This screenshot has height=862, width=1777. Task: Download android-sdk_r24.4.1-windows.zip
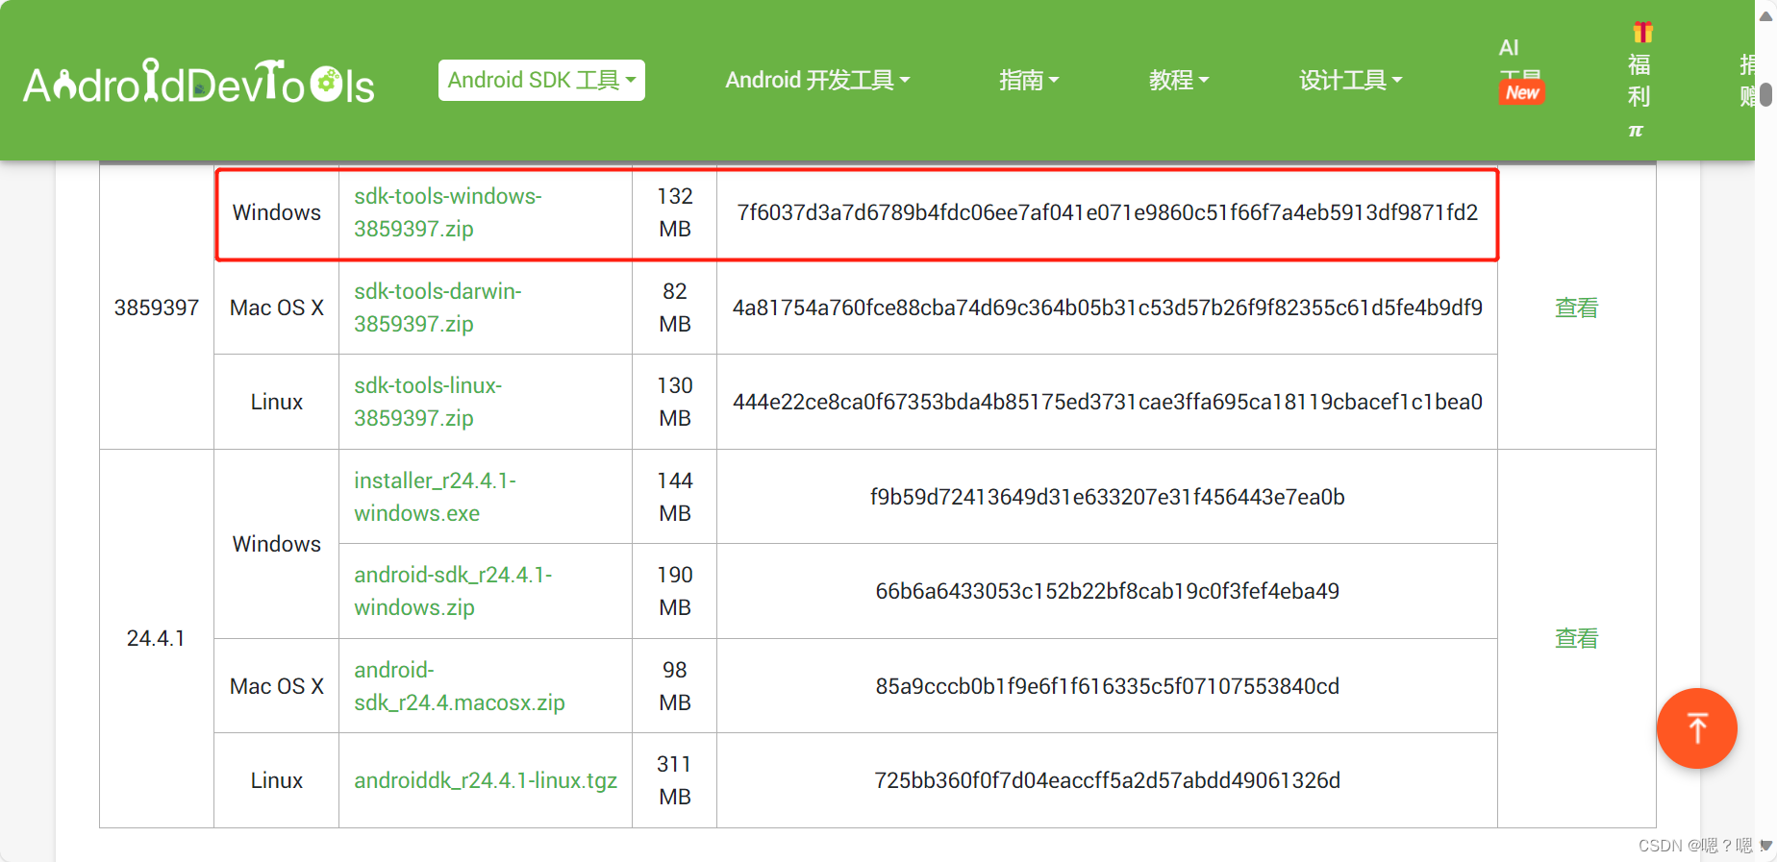point(453,591)
